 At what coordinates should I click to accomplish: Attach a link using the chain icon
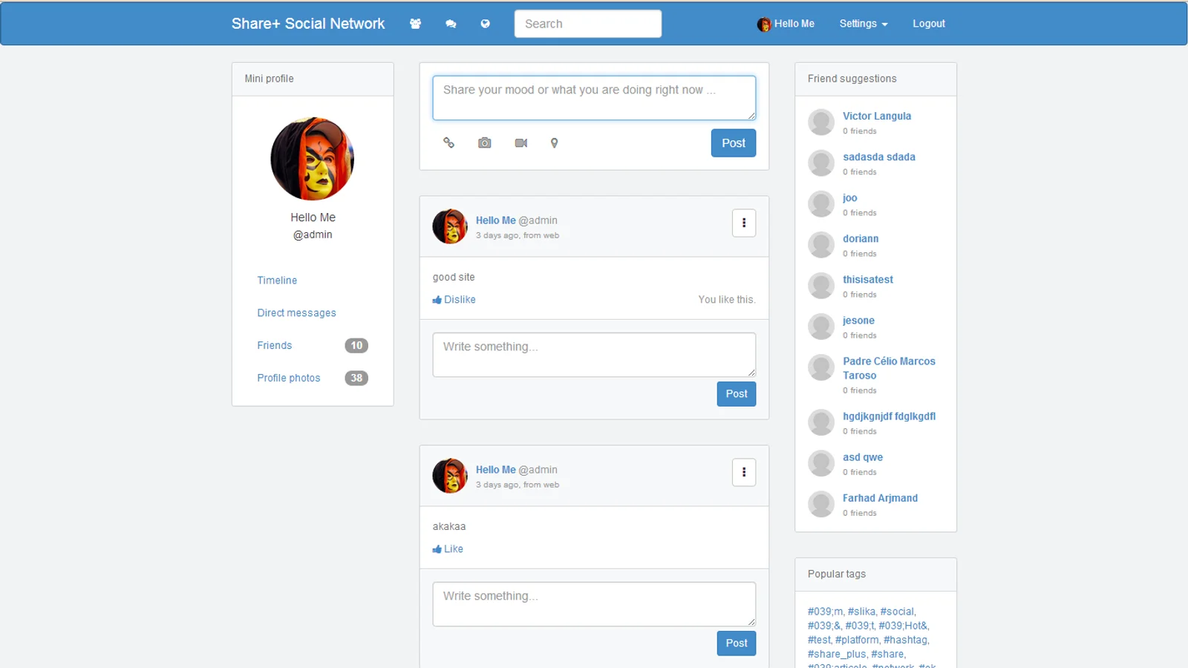pos(448,143)
